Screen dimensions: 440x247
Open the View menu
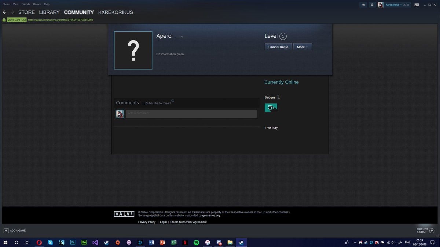pos(16,4)
